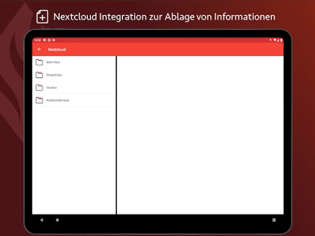Tap the back arrow beside Nextcloud
315x236 pixels.
(x=39, y=49)
